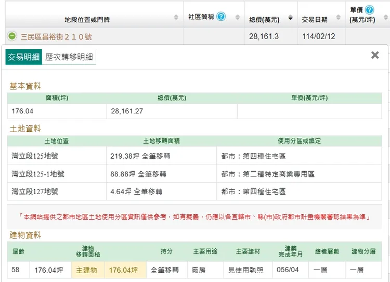Click the building age value 58

click(x=15, y=270)
